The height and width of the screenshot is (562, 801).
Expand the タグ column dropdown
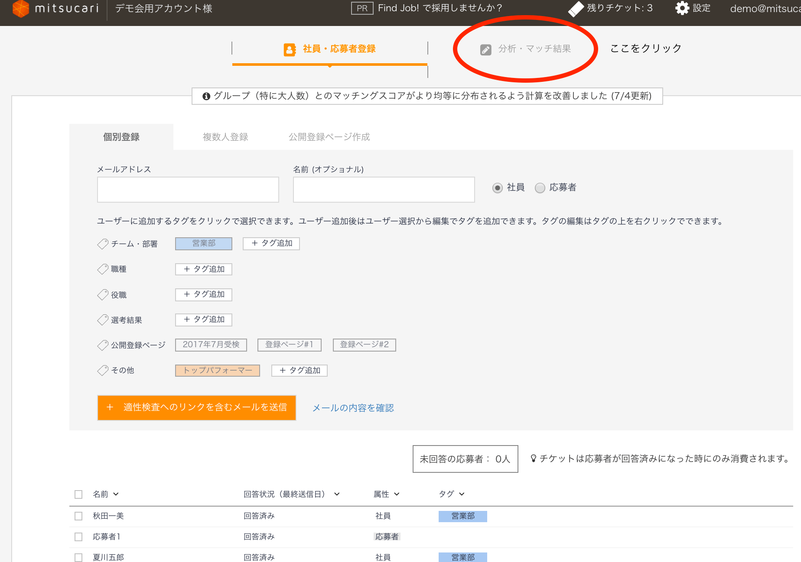tap(462, 494)
